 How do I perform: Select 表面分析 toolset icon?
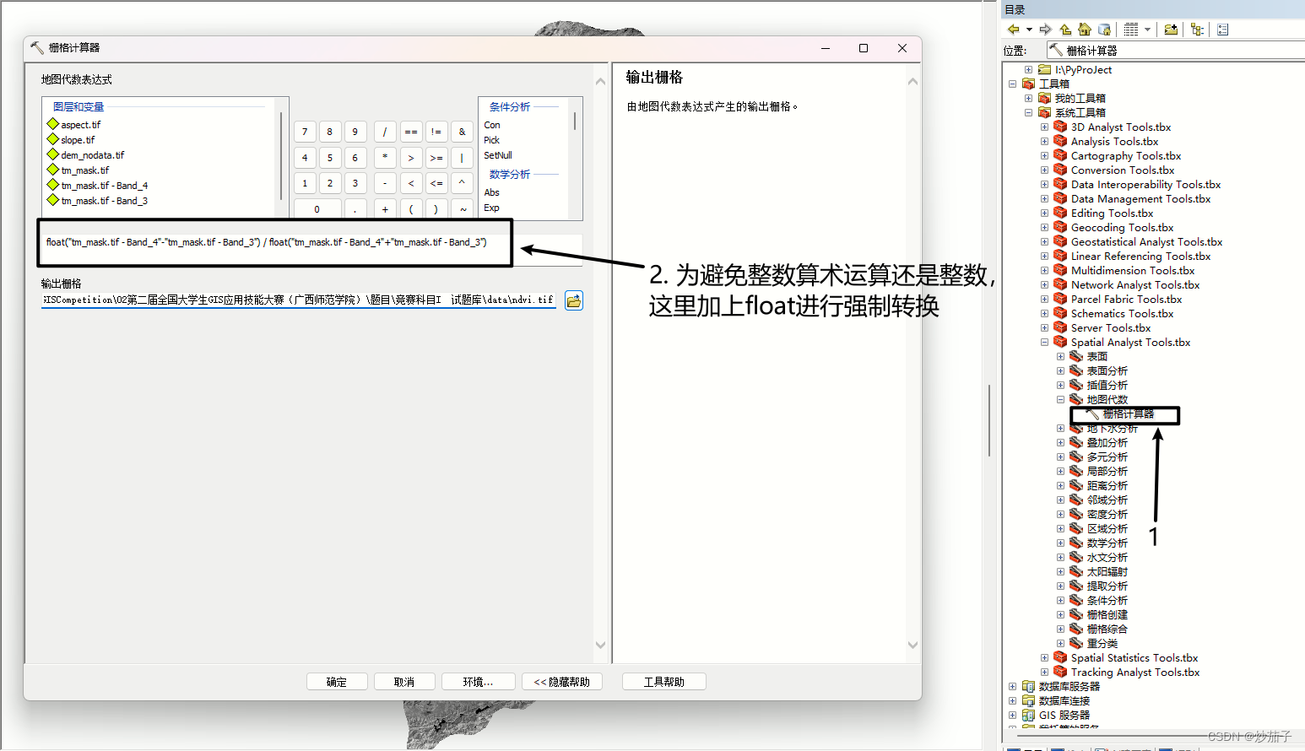pyautogui.click(x=1076, y=370)
